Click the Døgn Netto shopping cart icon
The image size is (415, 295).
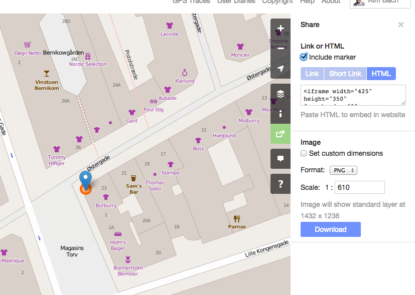(x=27, y=45)
